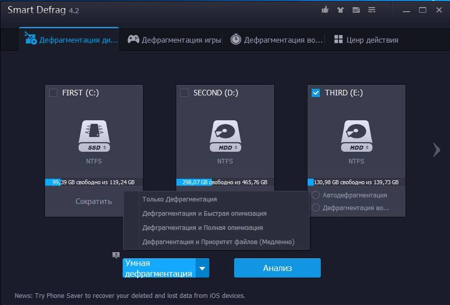Maximize the Smart Defrag window
The width and height of the screenshot is (450, 305).
(423, 10)
